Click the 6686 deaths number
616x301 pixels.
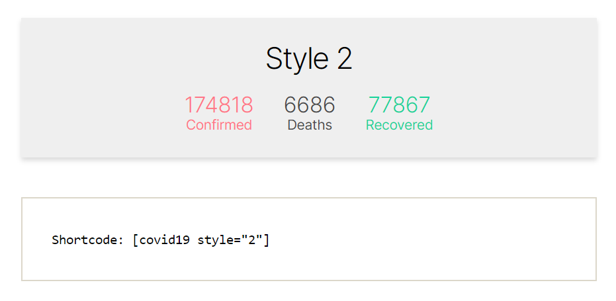coord(309,105)
